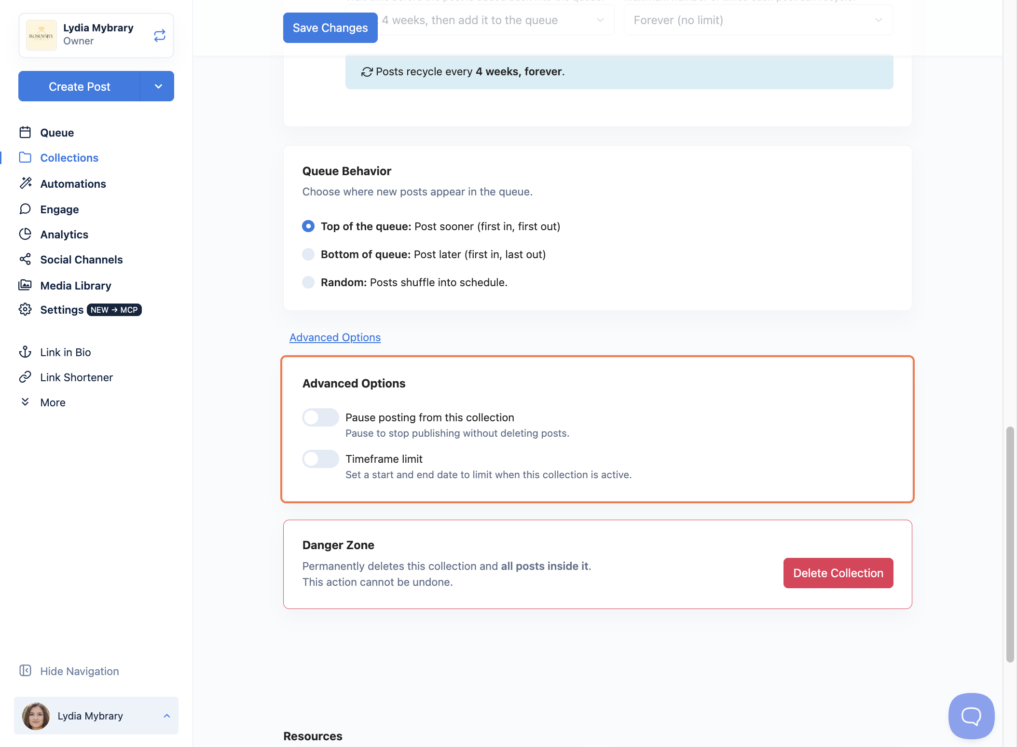1017x747 pixels.
Task: Open the Forever (no limit) dropdown
Action: click(758, 20)
